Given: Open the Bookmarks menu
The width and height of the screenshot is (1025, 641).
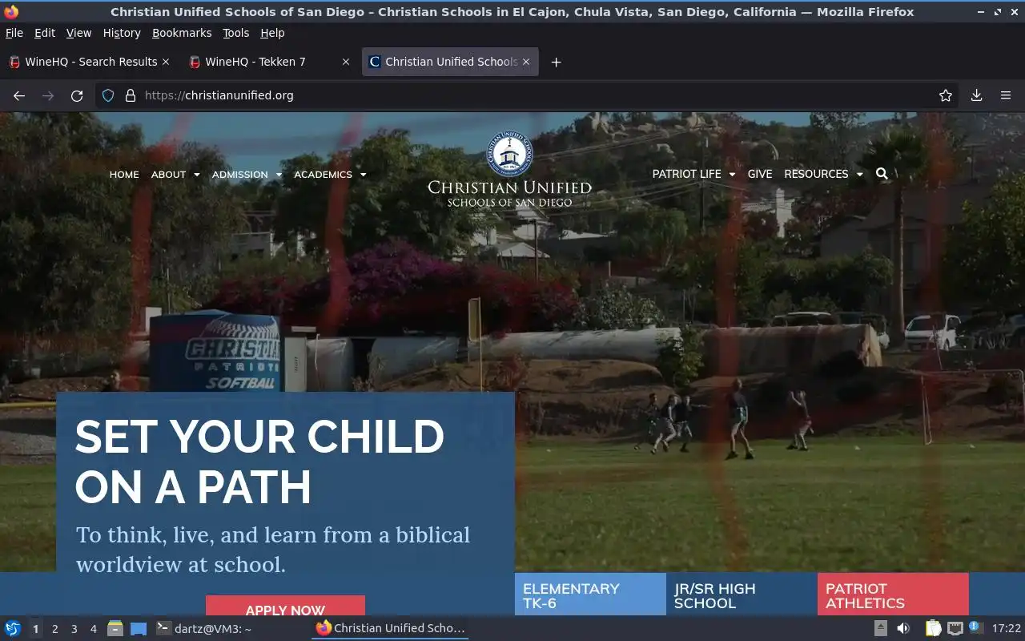Looking at the screenshot, I should (x=182, y=33).
